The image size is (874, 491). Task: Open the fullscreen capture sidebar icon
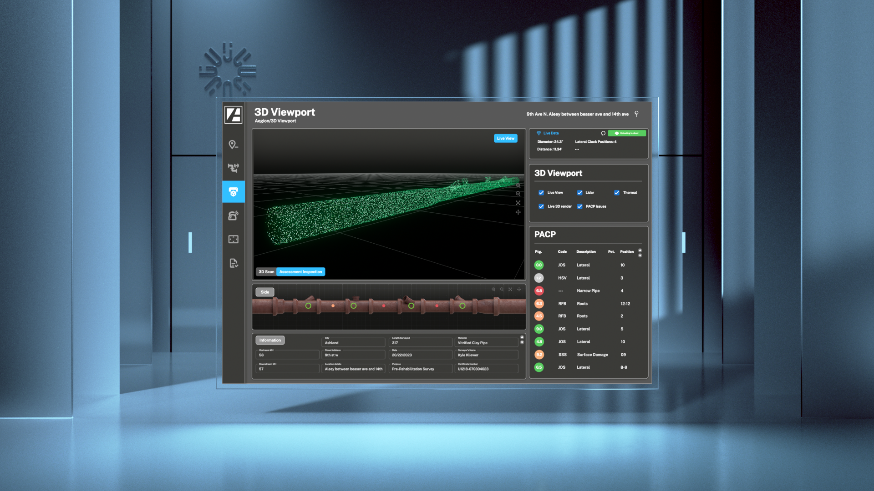click(233, 239)
